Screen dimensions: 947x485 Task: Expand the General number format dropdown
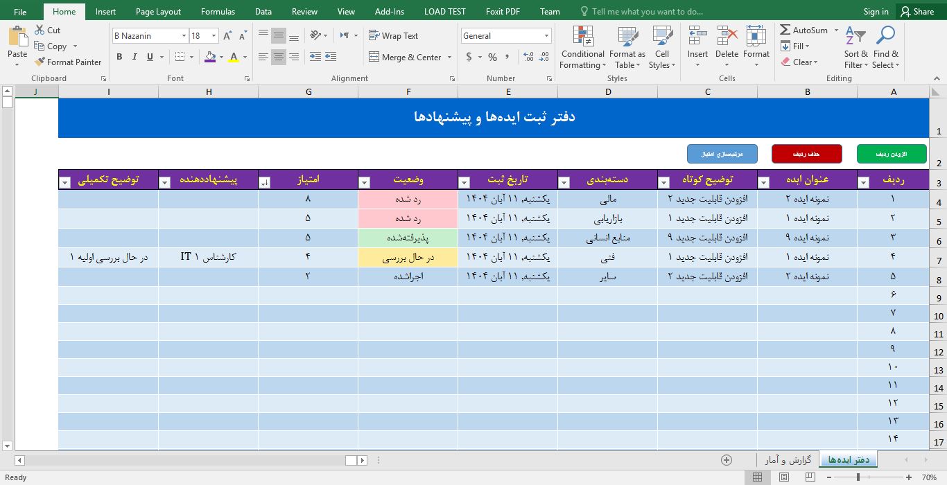coord(546,36)
